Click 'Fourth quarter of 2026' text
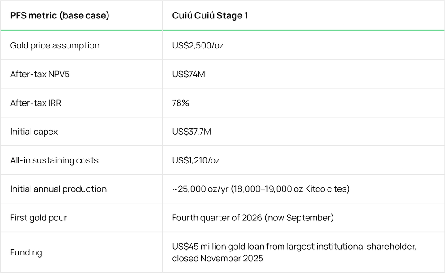Image resolution: width=445 pixels, height=273 pixels. pos(217,218)
